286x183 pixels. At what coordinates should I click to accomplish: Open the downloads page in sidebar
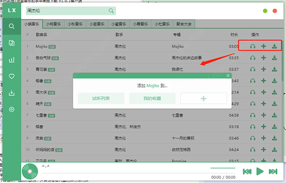(x=11, y=93)
